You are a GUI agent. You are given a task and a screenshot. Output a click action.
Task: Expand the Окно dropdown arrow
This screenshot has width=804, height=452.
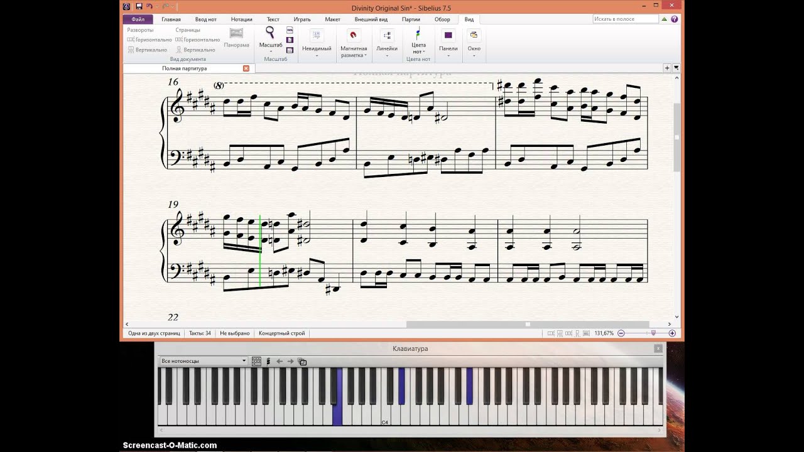click(474, 56)
